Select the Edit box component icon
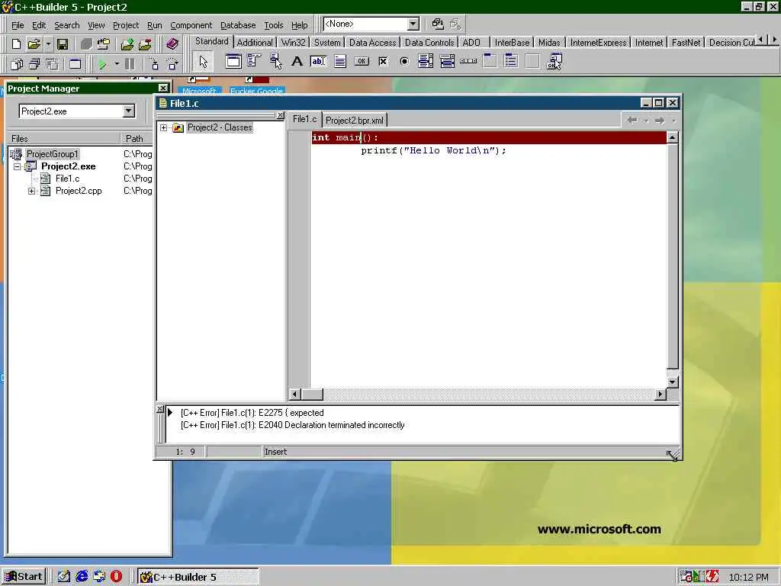781x586 pixels. pos(318,61)
